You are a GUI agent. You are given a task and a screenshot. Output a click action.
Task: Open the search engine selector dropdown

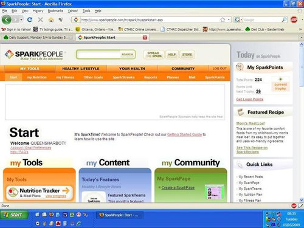(238, 19)
